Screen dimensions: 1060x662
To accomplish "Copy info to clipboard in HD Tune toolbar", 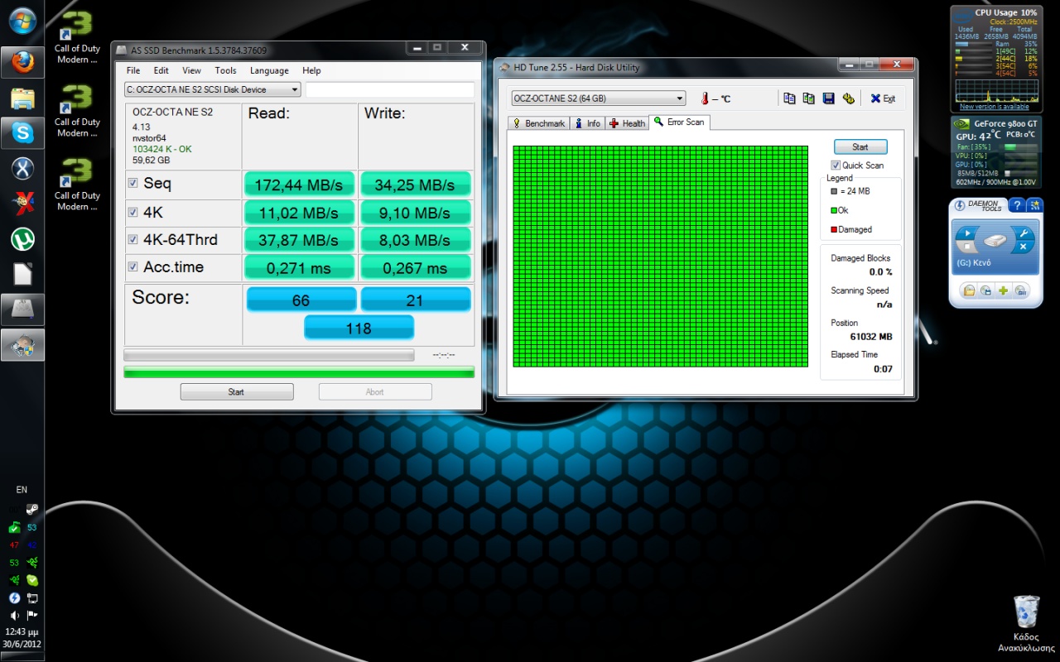I will coord(789,98).
